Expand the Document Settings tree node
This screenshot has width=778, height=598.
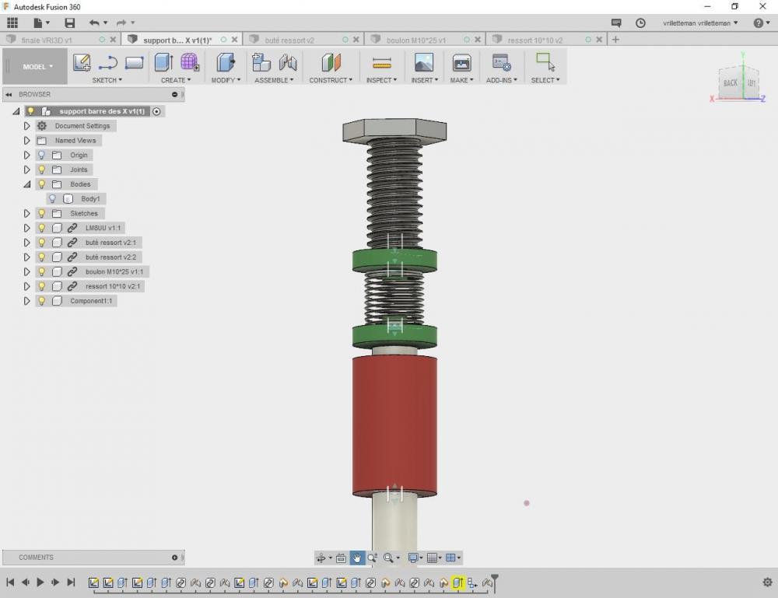pyautogui.click(x=26, y=126)
